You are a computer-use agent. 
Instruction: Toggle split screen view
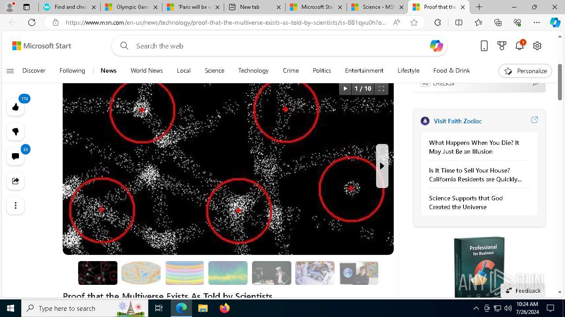[x=459, y=22]
